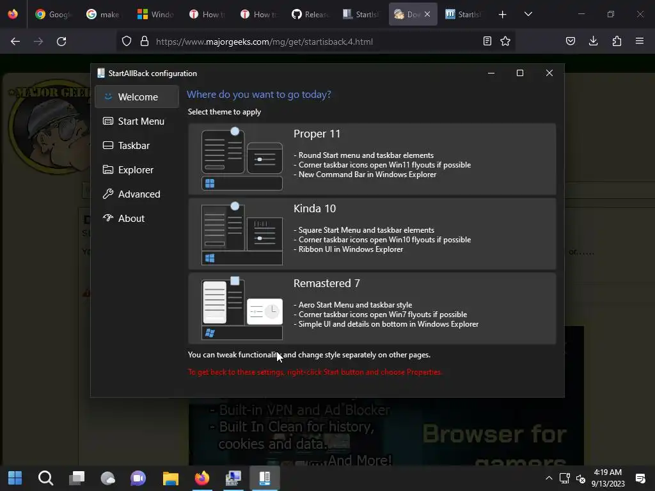655x491 pixels.
Task: Click StartAllBack configuration taskbar icon
Action: (x=265, y=478)
